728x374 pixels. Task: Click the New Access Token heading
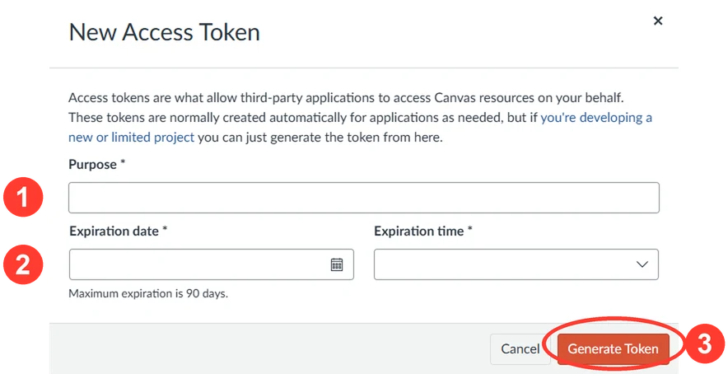pyautogui.click(x=165, y=32)
